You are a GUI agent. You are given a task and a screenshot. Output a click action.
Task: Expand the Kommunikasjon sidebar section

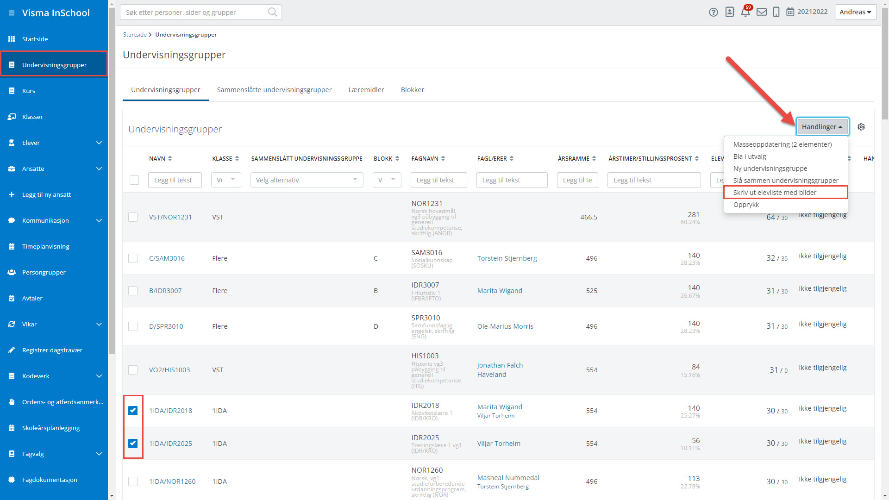tap(99, 220)
